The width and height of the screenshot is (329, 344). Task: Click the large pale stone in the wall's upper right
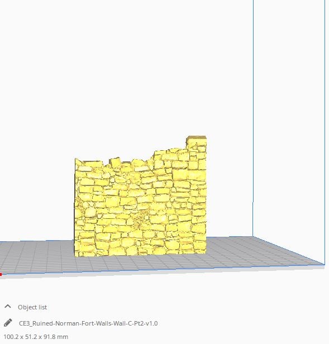tap(180, 175)
